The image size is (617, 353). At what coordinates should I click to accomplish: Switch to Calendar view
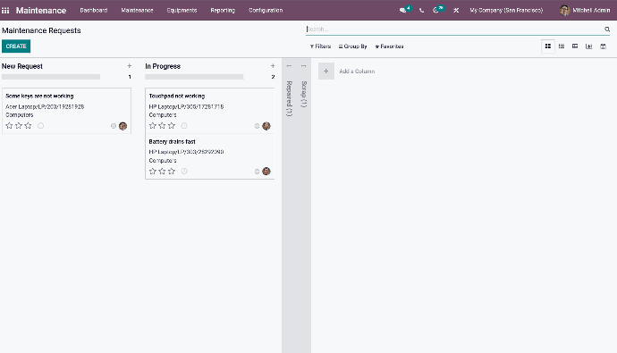[603, 46]
